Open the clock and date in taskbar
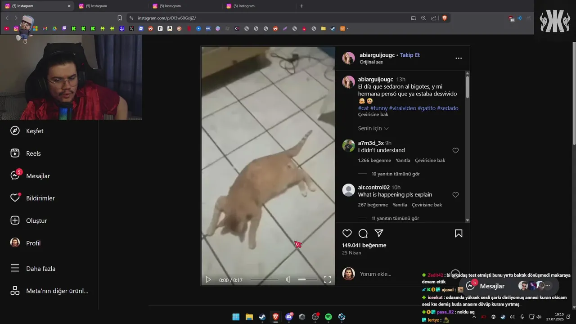 555,317
